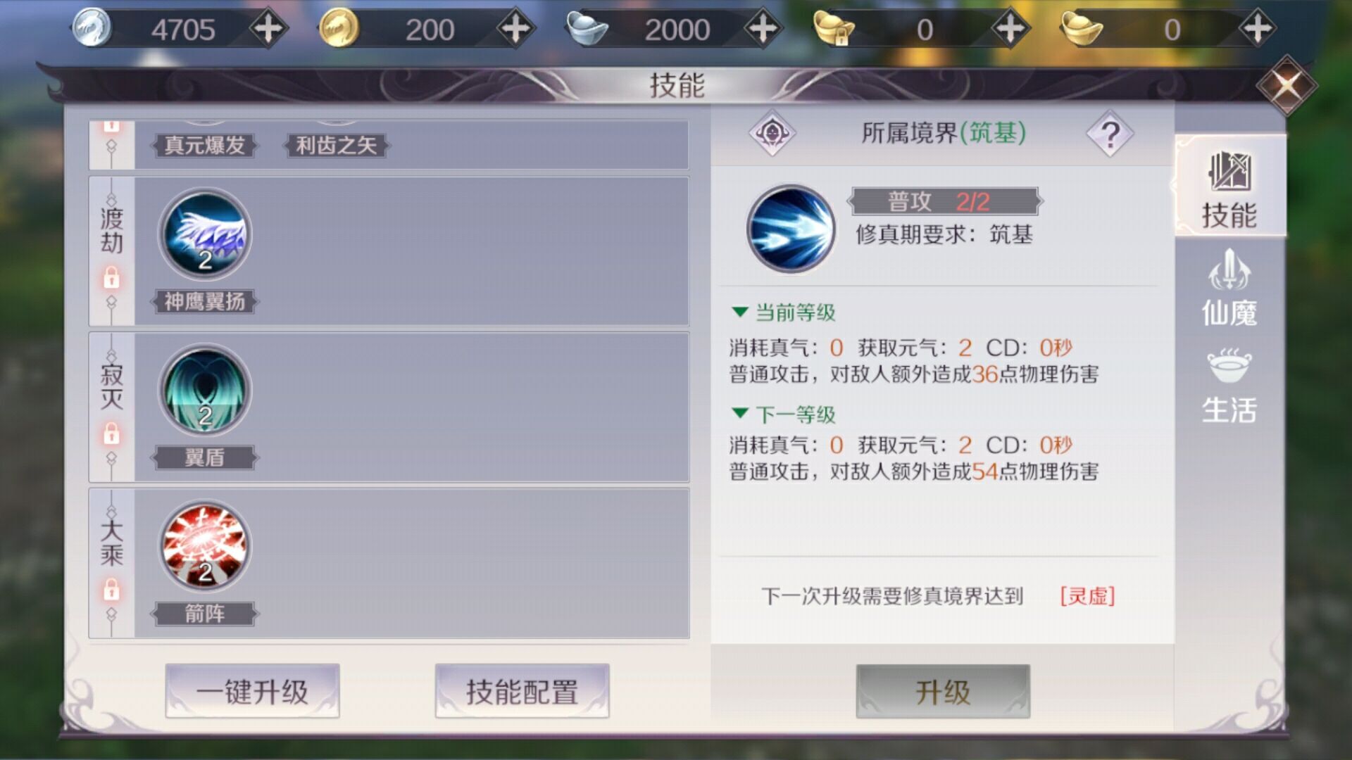The height and width of the screenshot is (760, 1352).
Task: Tap the 大乘 lock icon
Action: tap(111, 589)
